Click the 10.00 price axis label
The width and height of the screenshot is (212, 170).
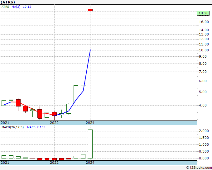pyautogui.click(x=204, y=50)
